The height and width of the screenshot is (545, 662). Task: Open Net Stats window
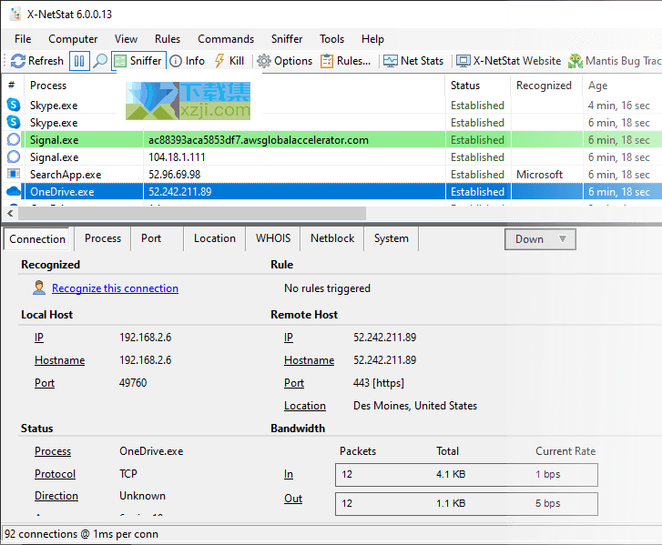click(413, 61)
